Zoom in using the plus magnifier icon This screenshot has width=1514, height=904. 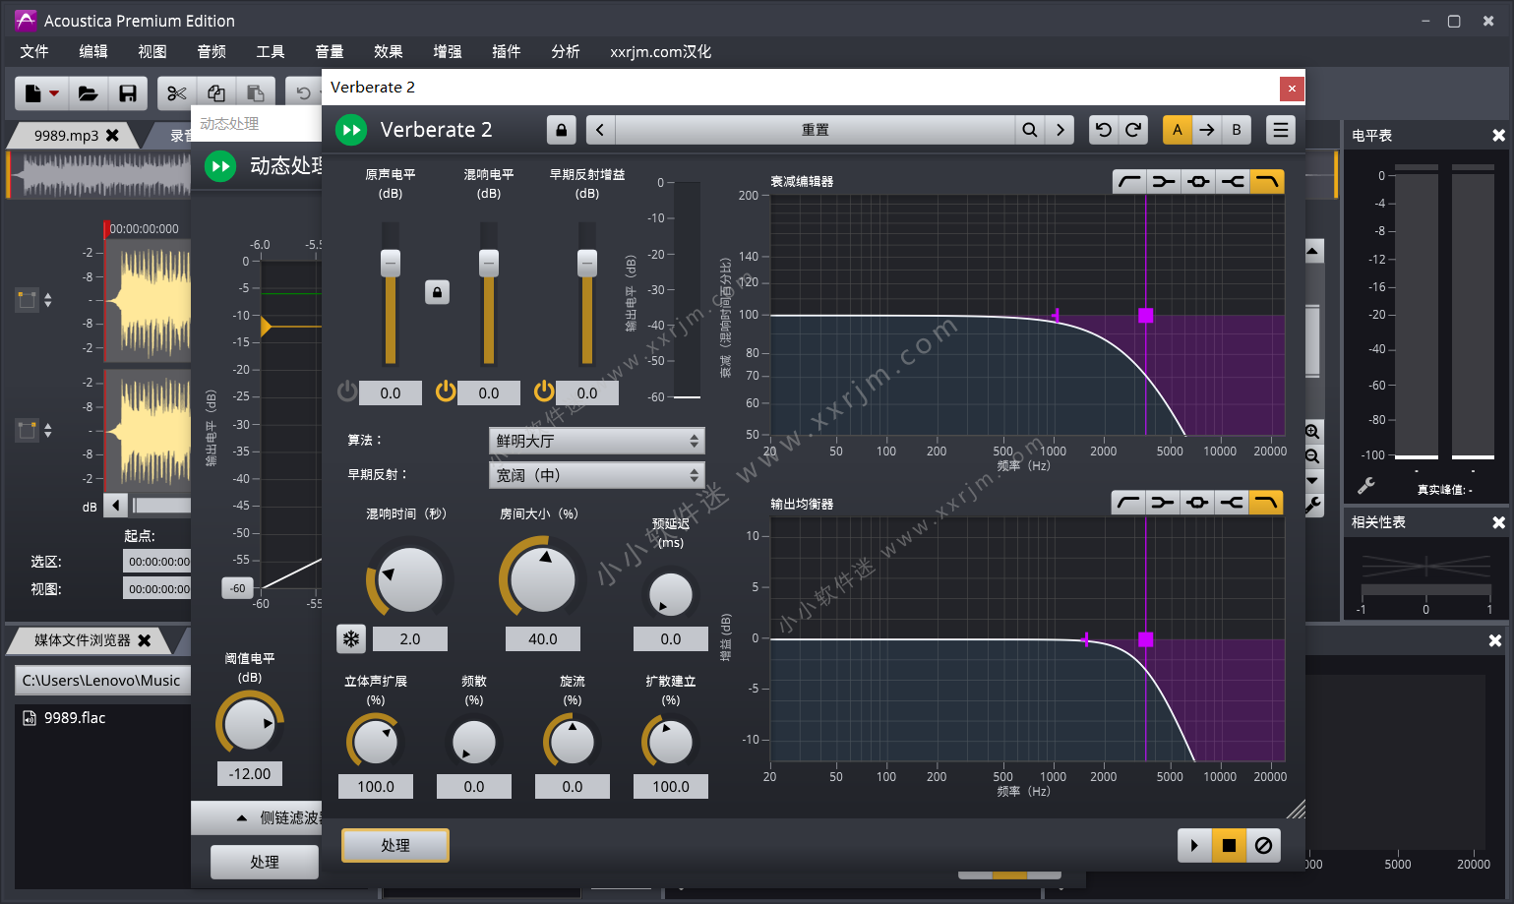tap(1312, 432)
